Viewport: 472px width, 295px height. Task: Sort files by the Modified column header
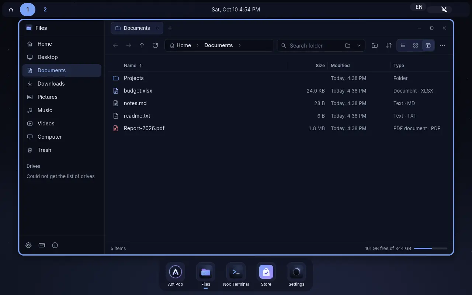340,65
